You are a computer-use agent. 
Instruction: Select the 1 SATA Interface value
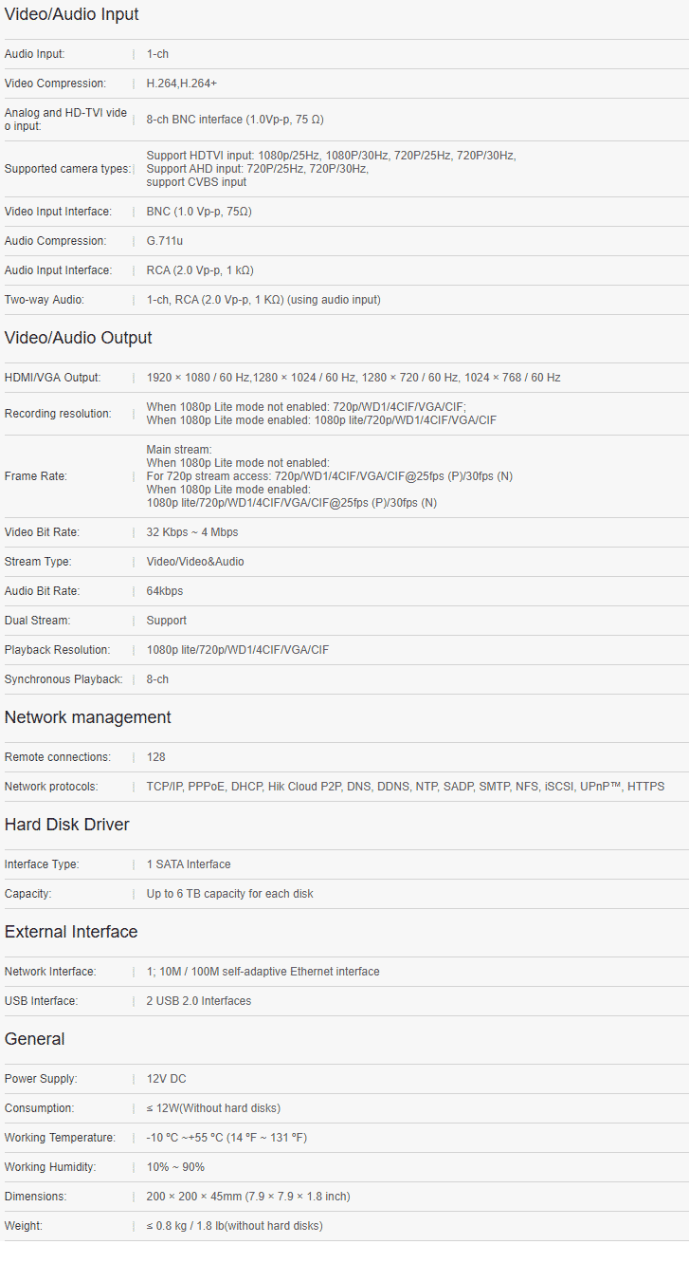tap(188, 864)
